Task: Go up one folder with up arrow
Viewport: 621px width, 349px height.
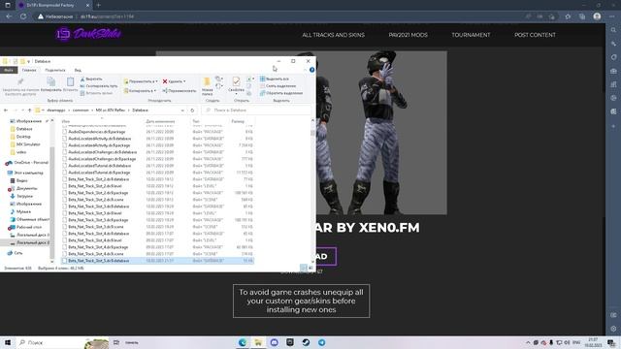Action: click(30, 110)
